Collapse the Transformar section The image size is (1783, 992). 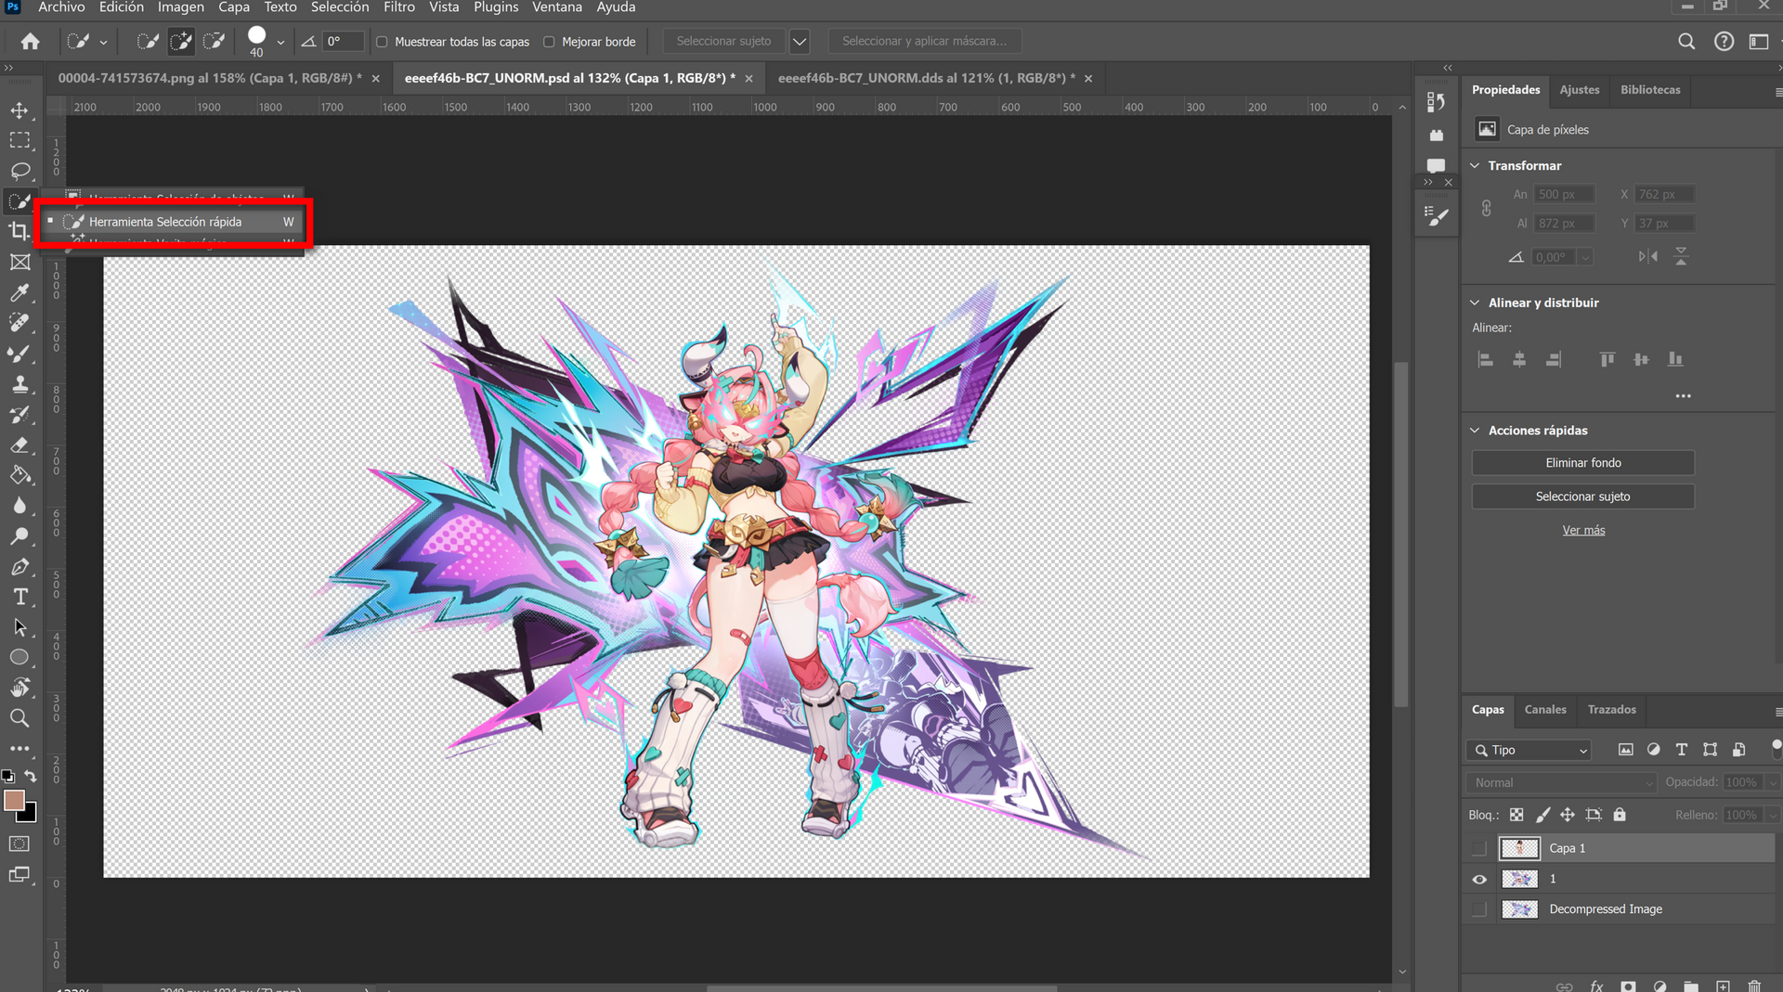pyautogui.click(x=1475, y=165)
